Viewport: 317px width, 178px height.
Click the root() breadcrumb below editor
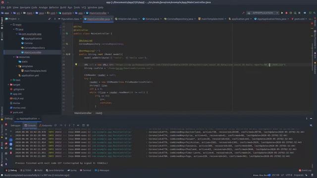coord(99,113)
